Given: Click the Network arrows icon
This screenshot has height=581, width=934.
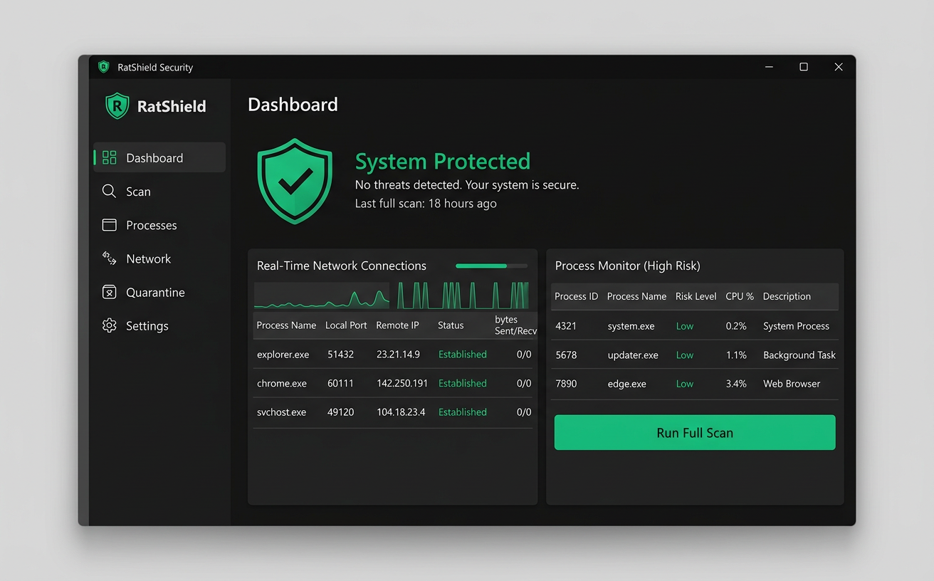Looking at the screenshot, I should pos(109,258).
